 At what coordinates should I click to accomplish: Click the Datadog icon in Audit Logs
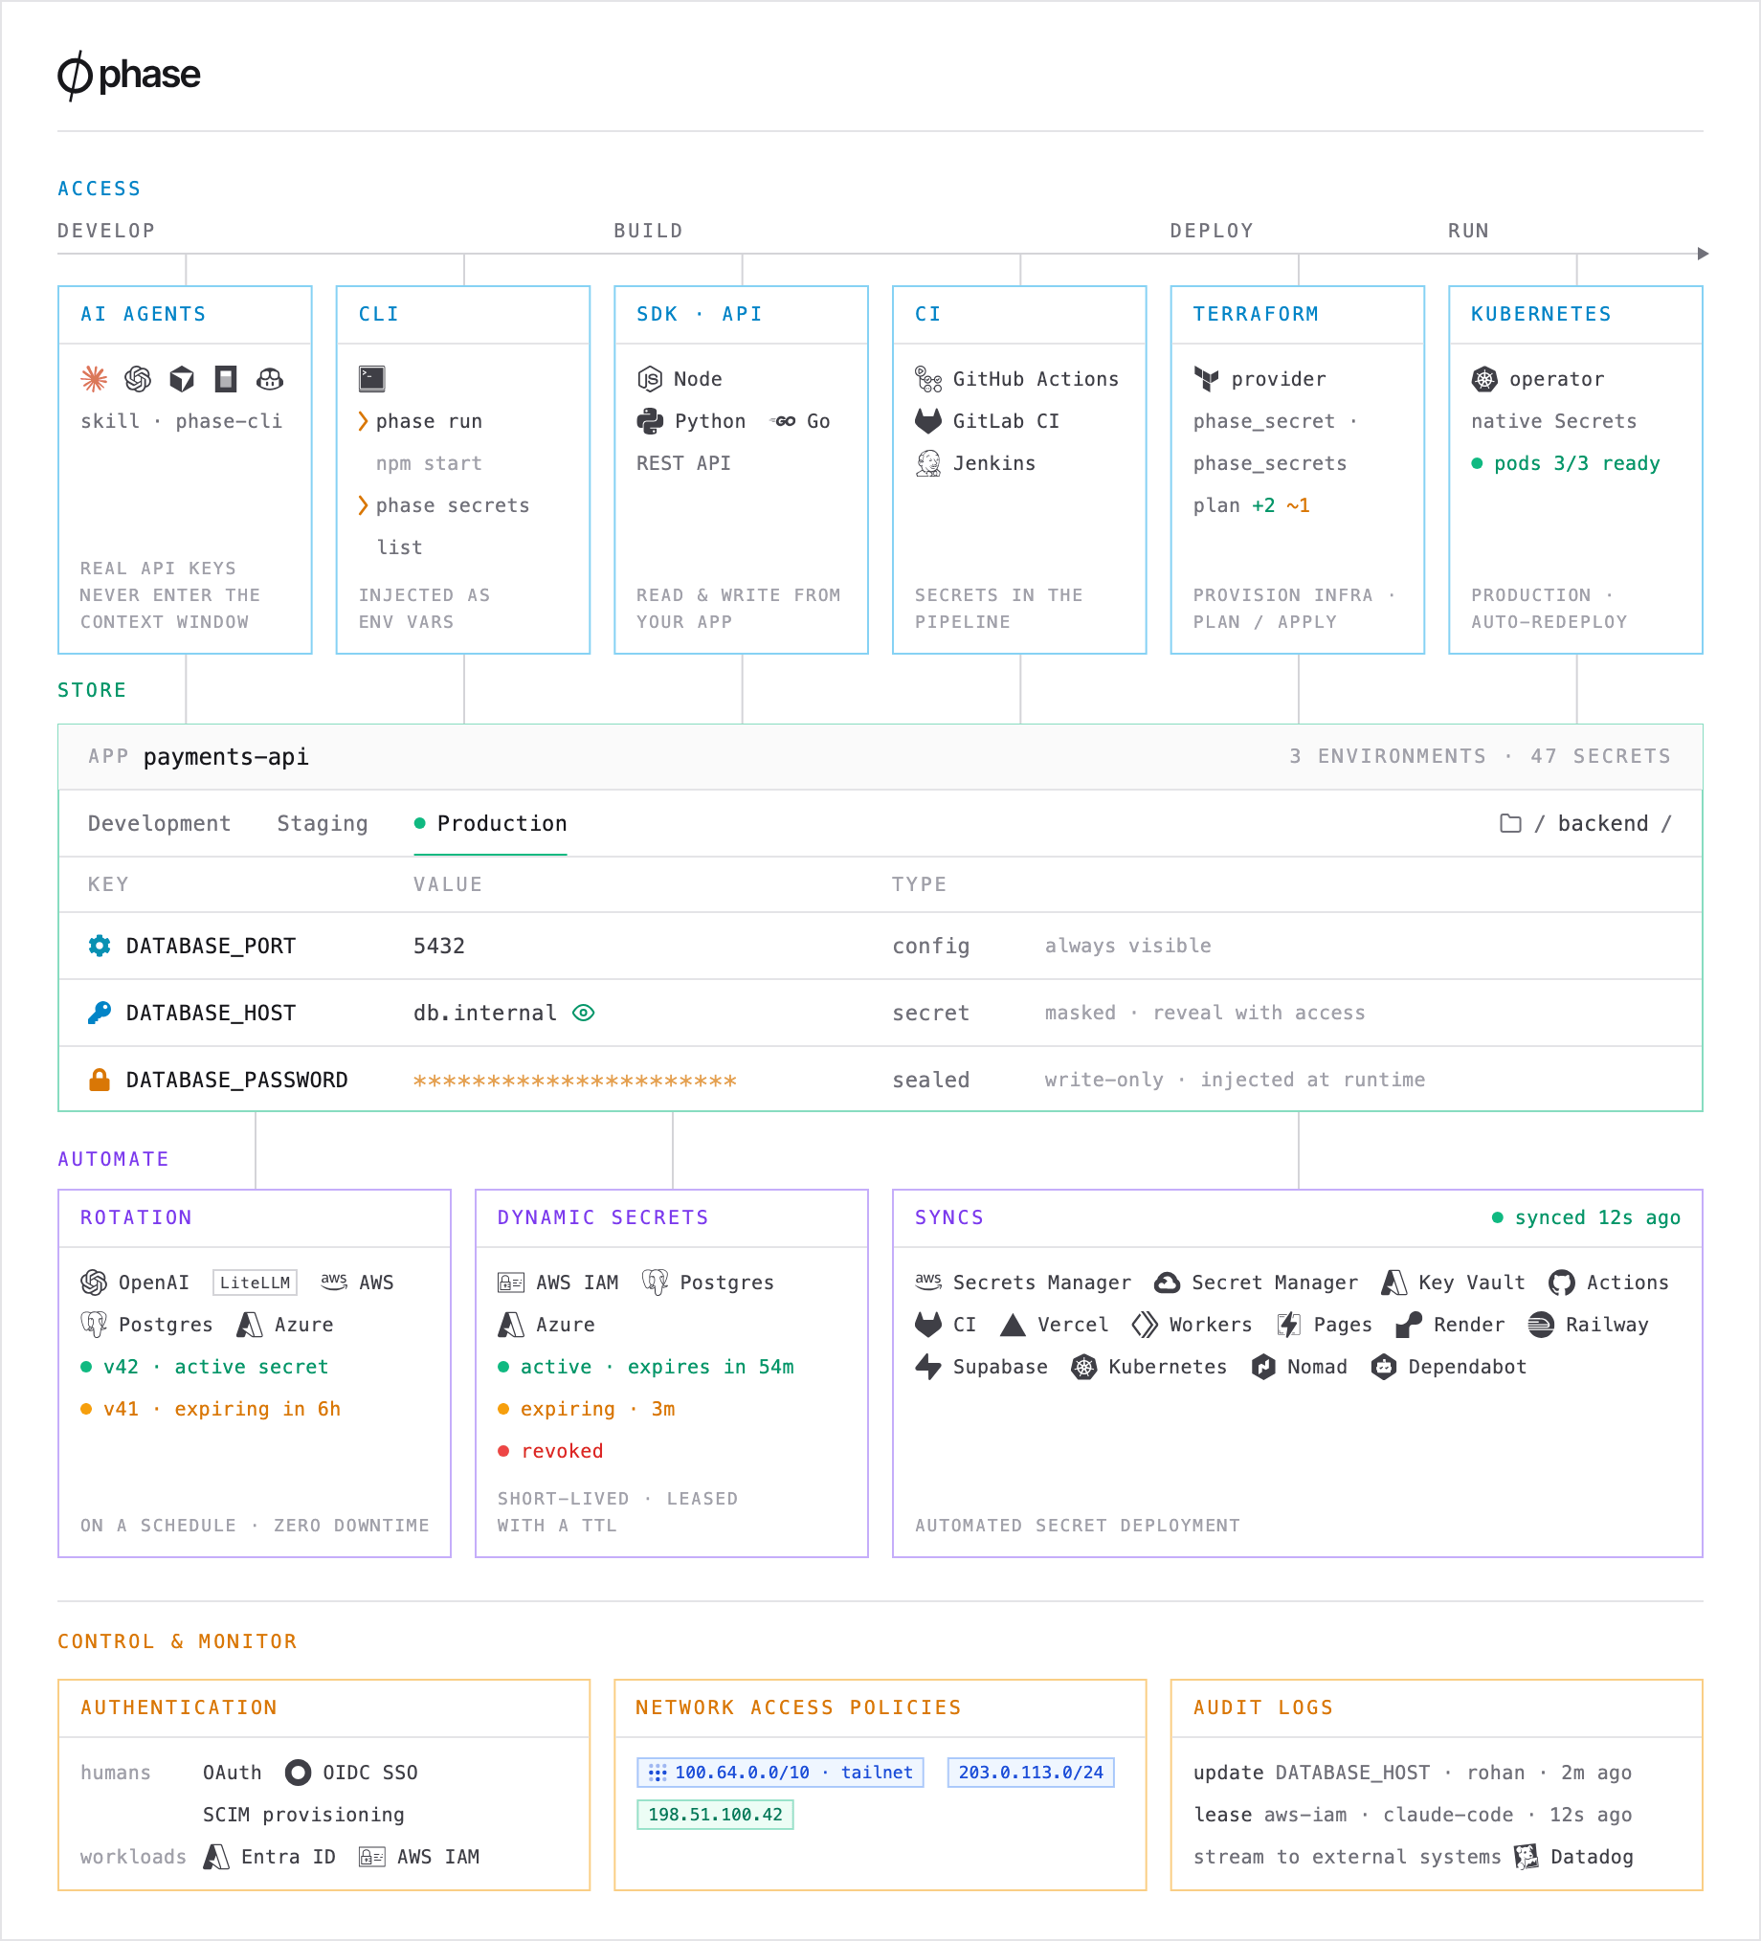(x=1527, y=1856)
